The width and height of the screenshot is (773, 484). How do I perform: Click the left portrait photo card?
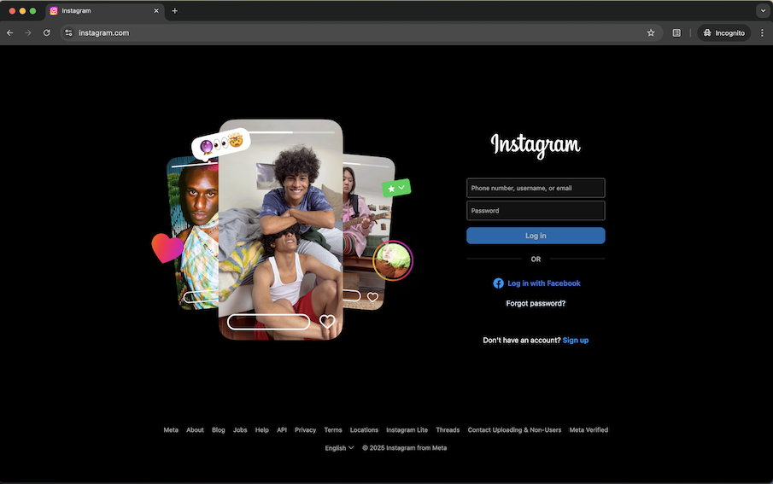(x=193, y=233)
